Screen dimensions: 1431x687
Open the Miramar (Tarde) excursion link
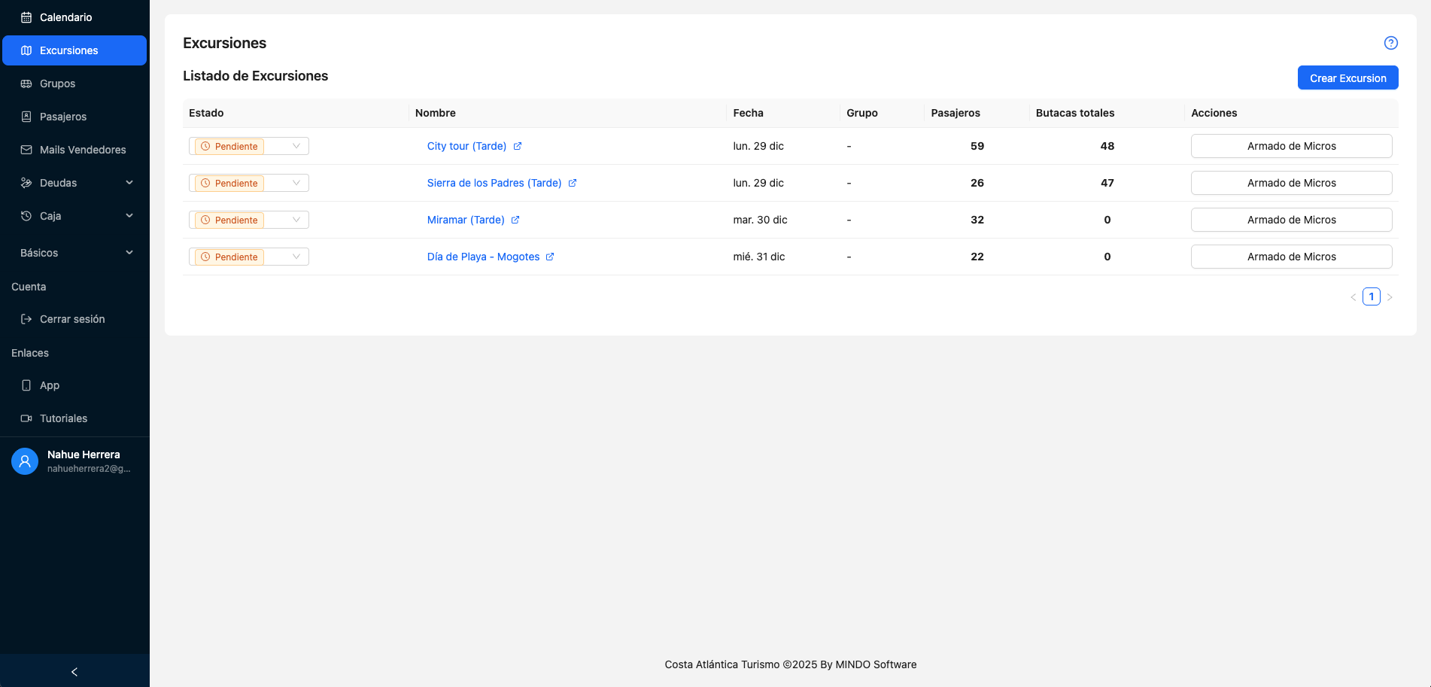[x=466, y=220]
